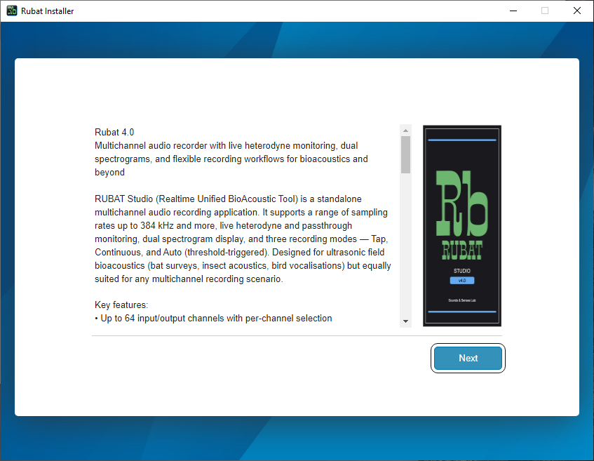
Task: Click the scrollbar up arrow
Action: [405, 129]
